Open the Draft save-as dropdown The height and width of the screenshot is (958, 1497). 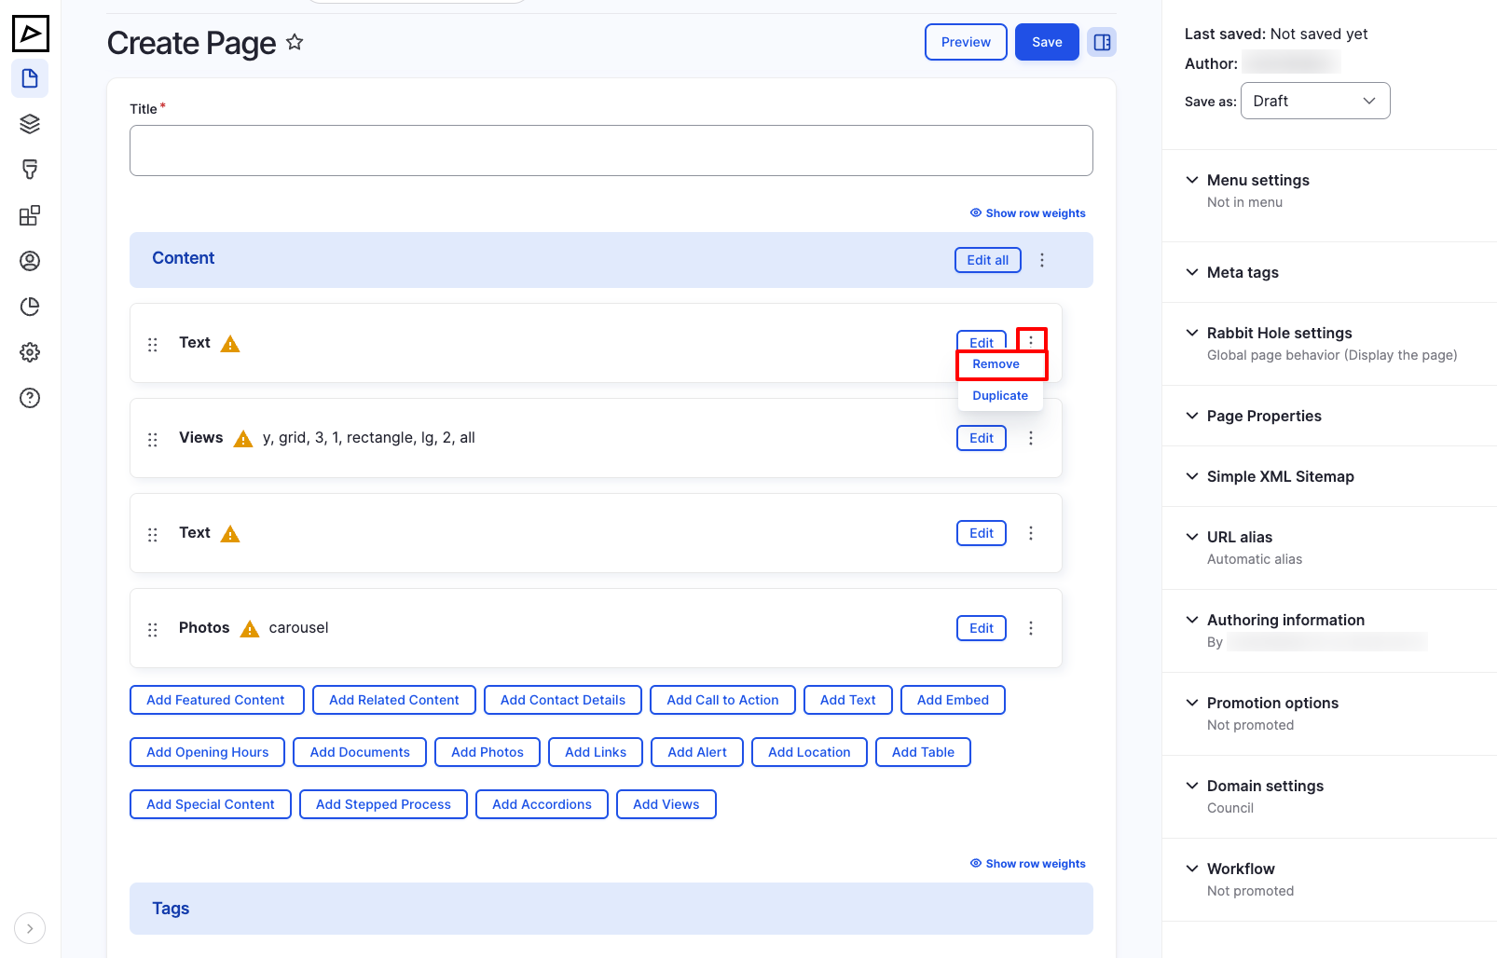click(1315, 101)
